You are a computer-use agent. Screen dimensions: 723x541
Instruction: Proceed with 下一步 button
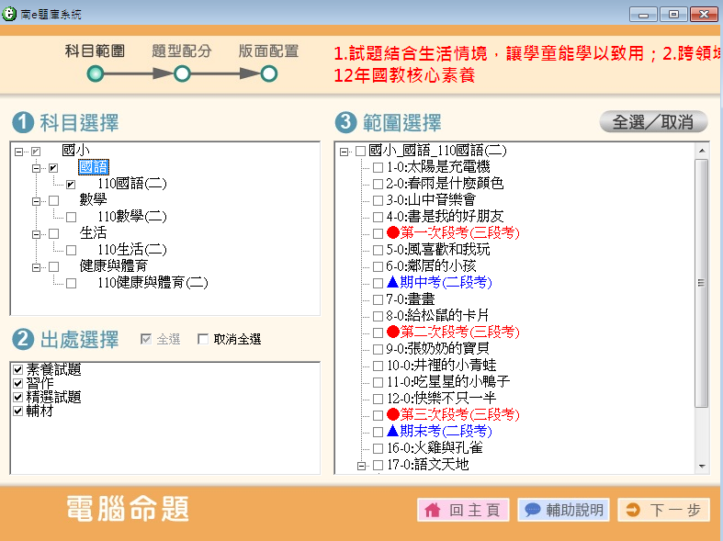tap(663, 510)
